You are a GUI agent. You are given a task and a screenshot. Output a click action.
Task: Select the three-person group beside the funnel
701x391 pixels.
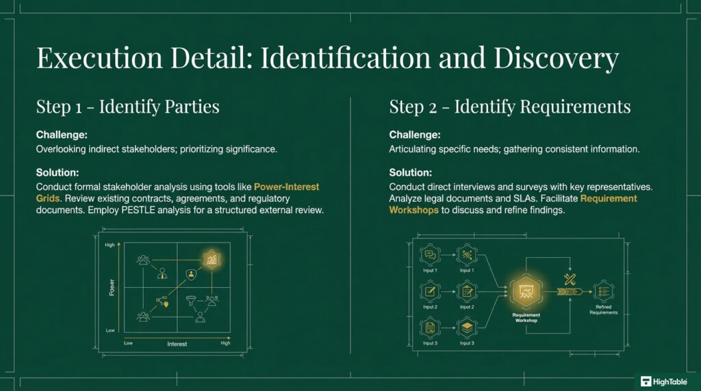(x=212, y=300)
